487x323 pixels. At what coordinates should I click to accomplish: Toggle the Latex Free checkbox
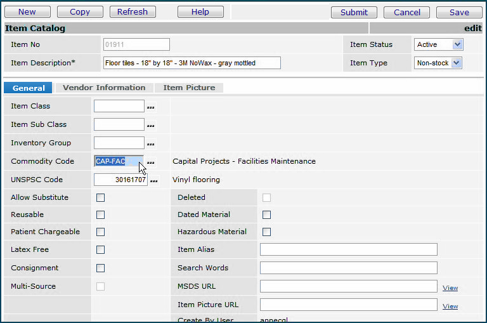(x=100, y=249)
